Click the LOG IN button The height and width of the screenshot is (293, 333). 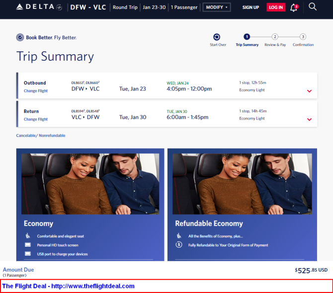pos(276,7)
